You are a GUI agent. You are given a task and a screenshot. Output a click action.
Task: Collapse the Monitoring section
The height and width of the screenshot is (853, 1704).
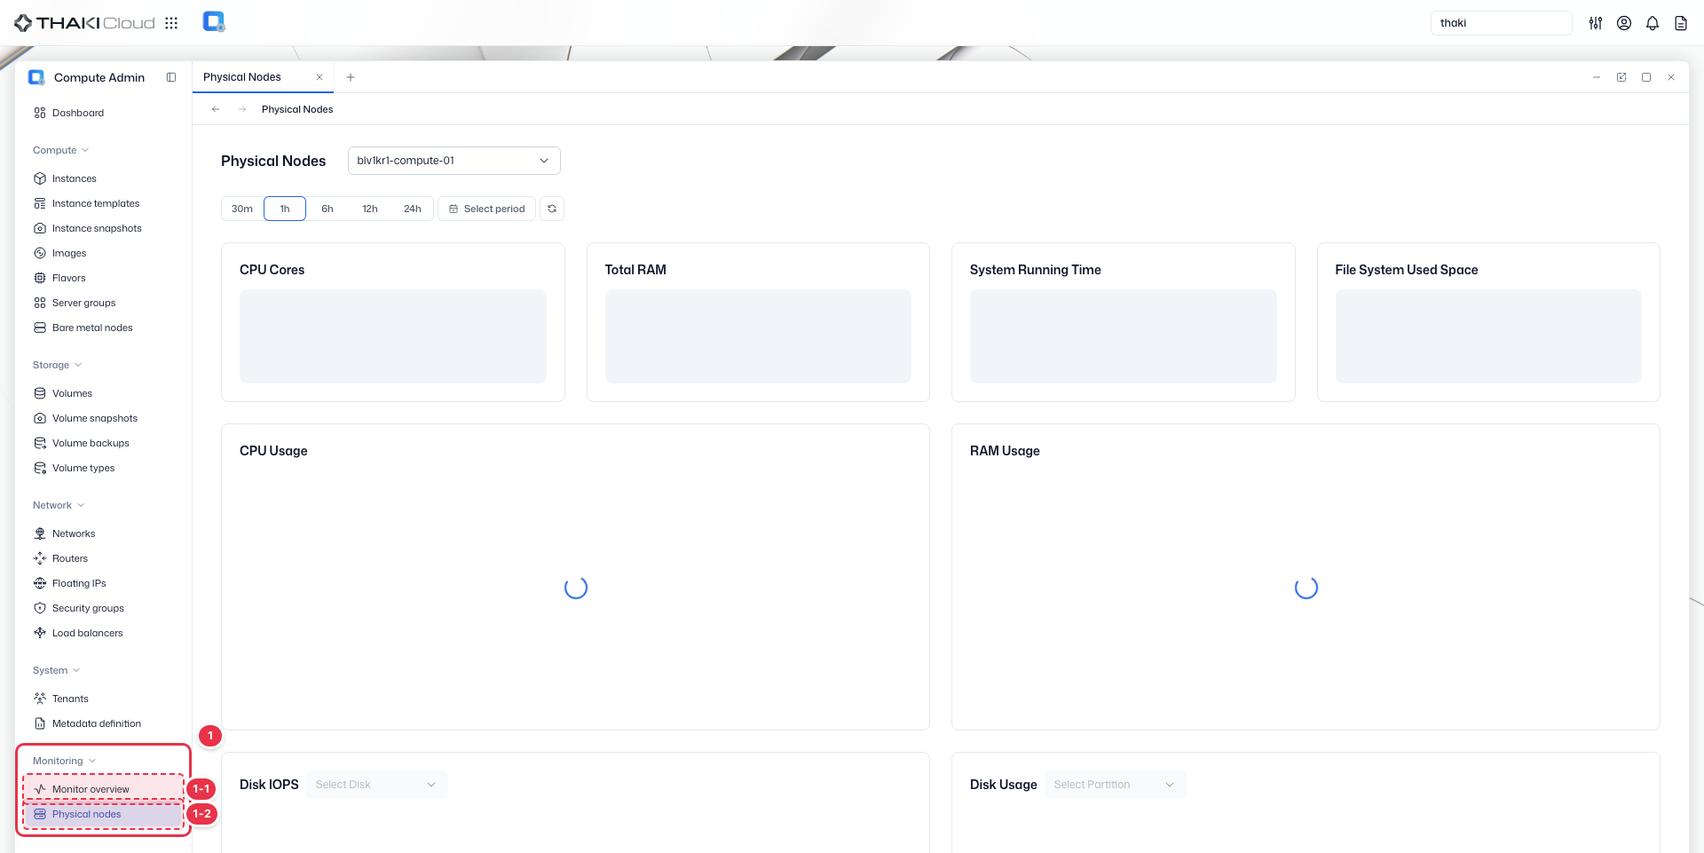64,761
